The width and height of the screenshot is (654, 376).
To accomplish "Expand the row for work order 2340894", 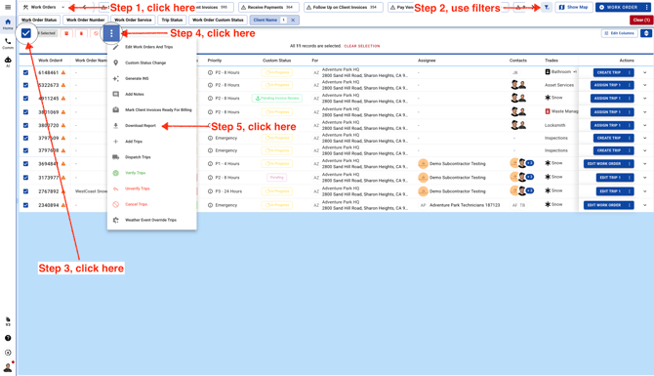I will click(x=645, y=205).
